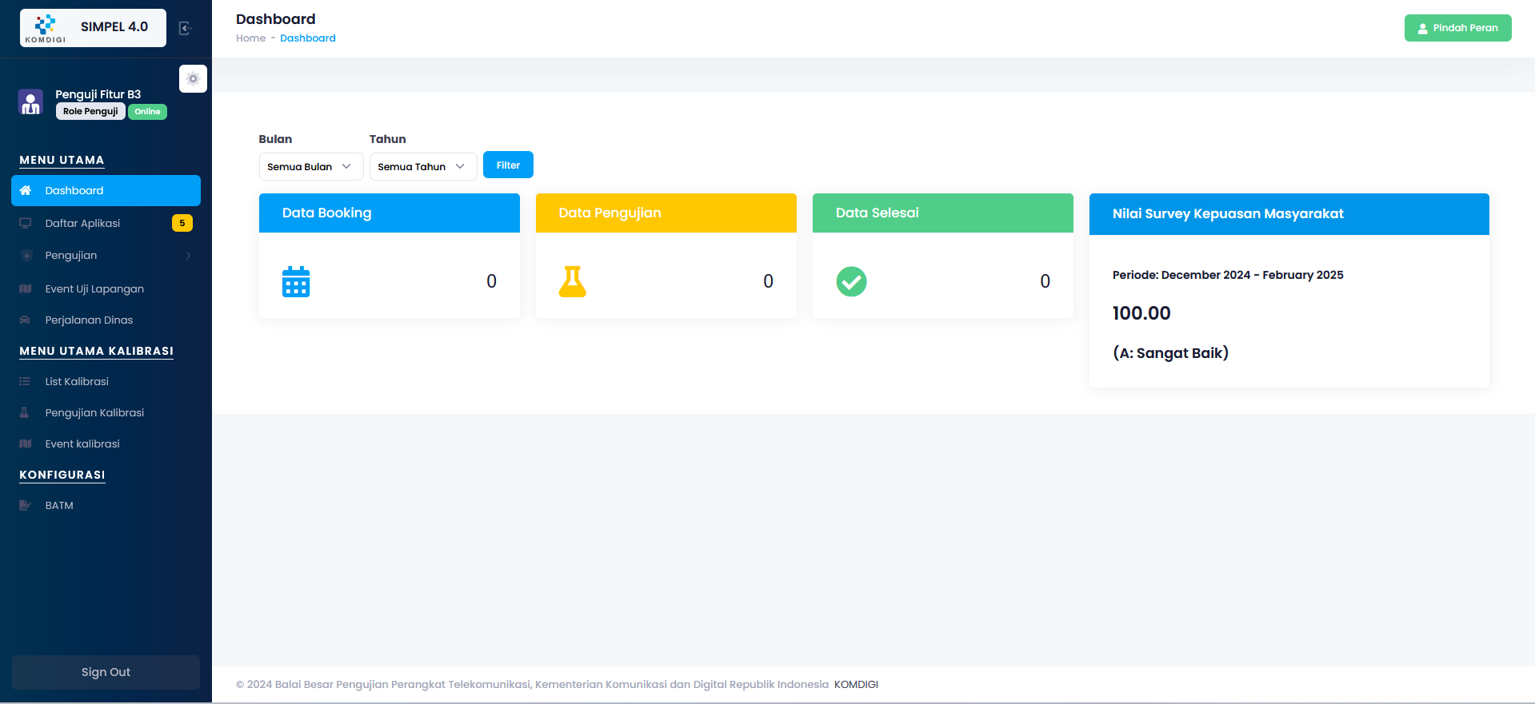Viewport: 1535px width, 704px height.
Task: Click the yellow 5 notification badge
Action: click(182, 224)
